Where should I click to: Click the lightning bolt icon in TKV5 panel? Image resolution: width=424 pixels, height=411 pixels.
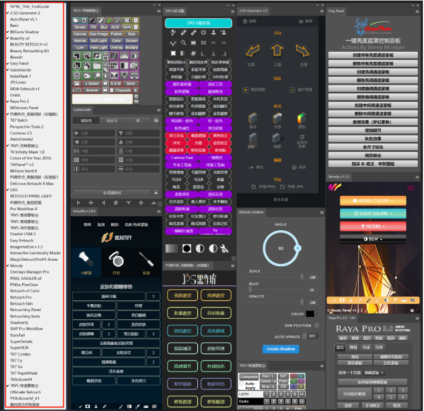pyautogui.click(x=106, y=76)
